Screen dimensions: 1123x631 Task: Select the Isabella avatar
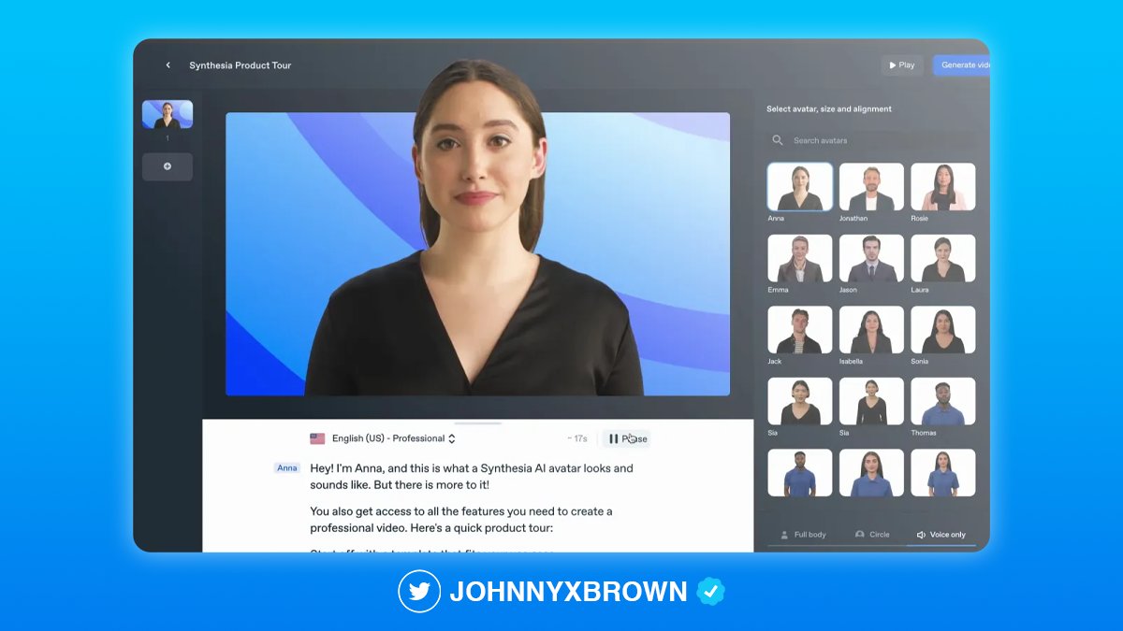coord(871,330)
